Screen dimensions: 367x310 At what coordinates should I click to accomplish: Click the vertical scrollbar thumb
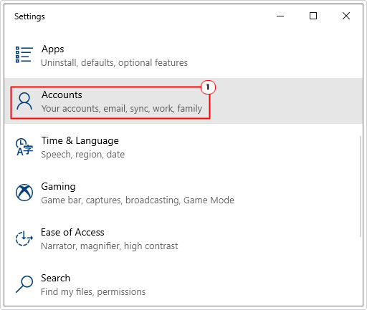(361, 186)
